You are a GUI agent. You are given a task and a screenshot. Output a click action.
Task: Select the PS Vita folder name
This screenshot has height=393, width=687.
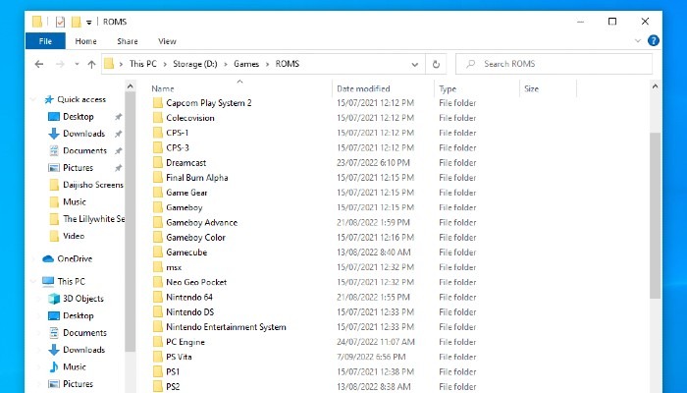[179, 357]
